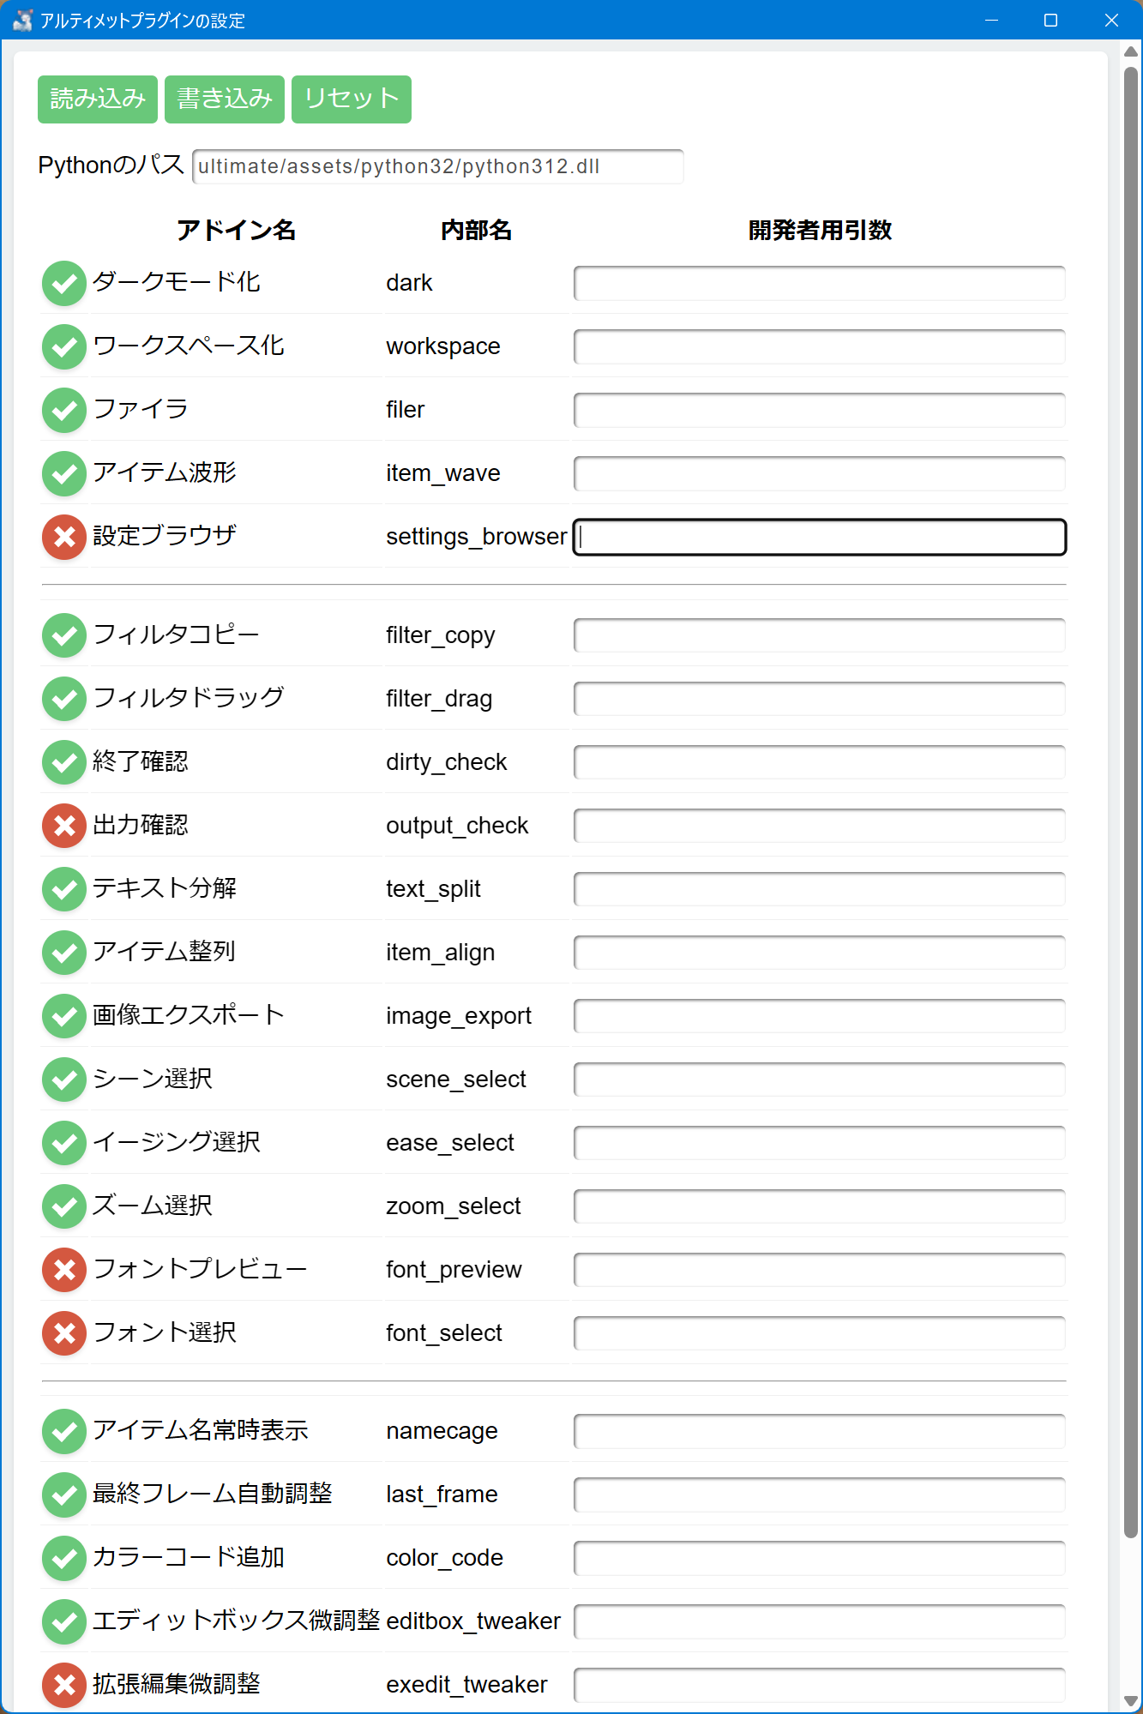1143x1714 pixels.
Task: Click the argument field for item_align
Action: click(820, 953)
